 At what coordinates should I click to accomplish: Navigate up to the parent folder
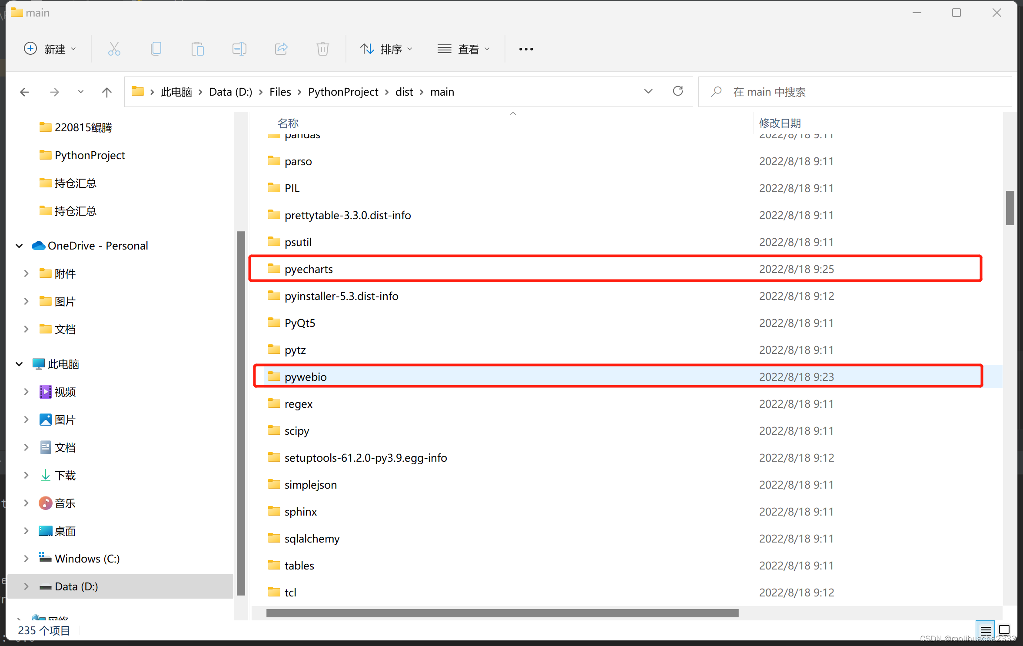click(106, 92)
